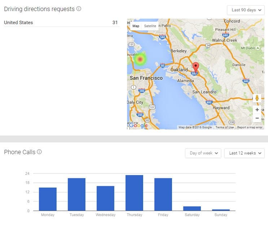
Task: Click the San Francisco map label
Action: pyautogui.click(x=146, y=78)
